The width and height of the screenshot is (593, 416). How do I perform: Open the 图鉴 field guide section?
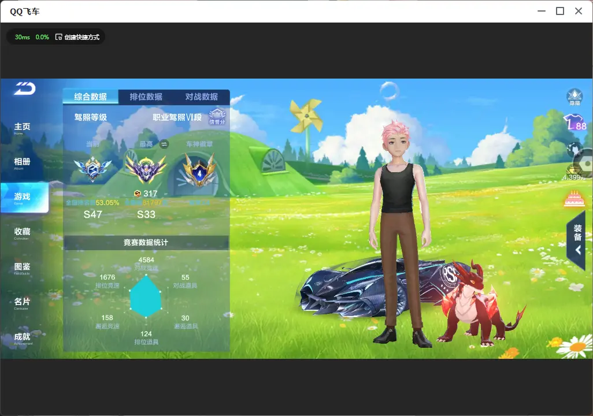(22, 268)
